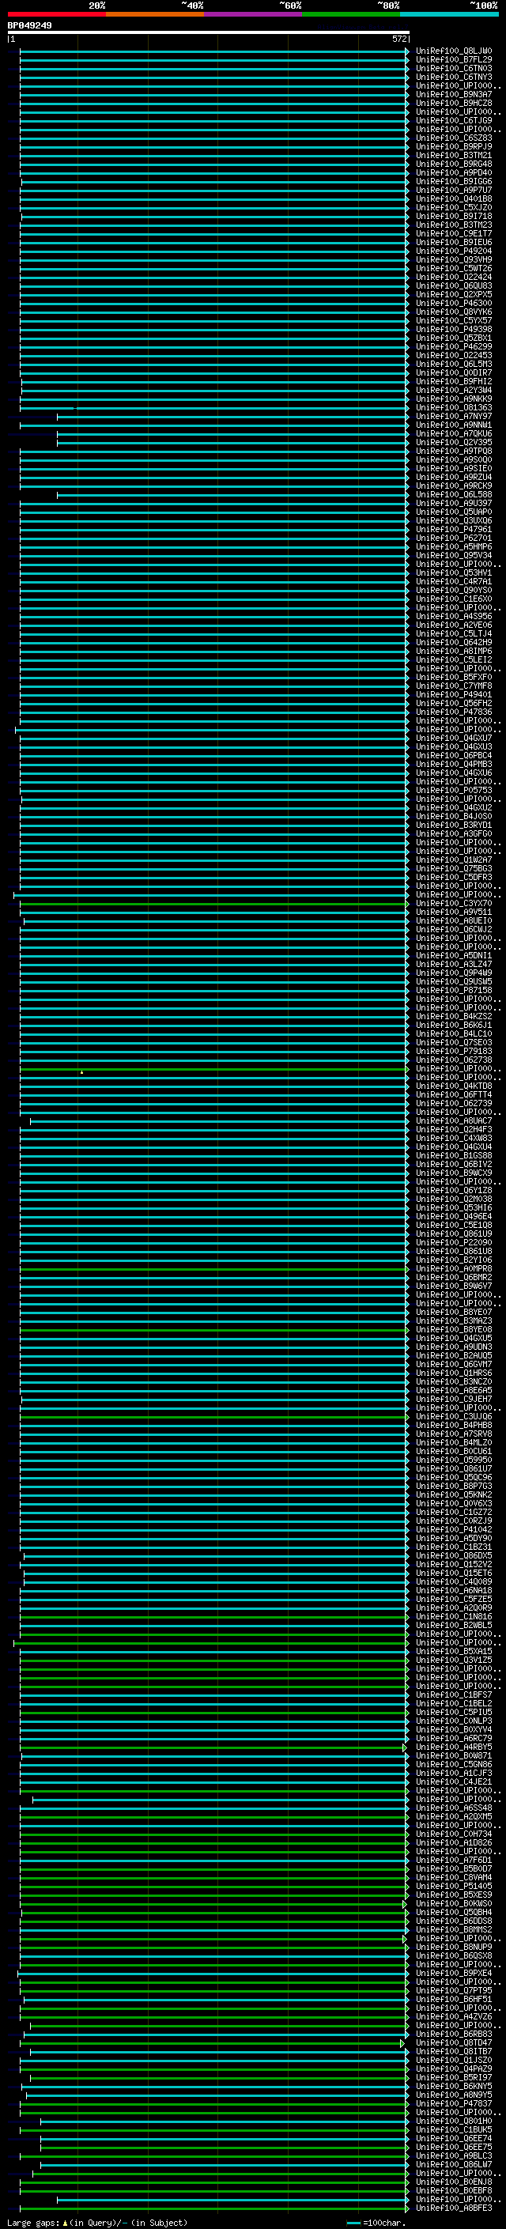Open hit UniRef100_B7FL29
Screen dimensions: 506x2229
(454, 60)
